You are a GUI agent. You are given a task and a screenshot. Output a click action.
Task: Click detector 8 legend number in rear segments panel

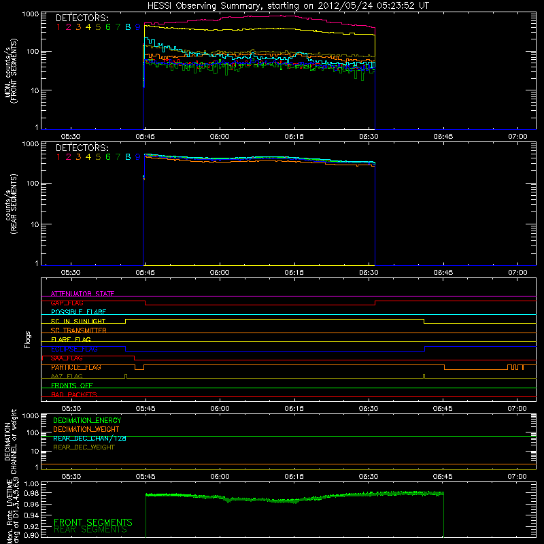[128, 157]
